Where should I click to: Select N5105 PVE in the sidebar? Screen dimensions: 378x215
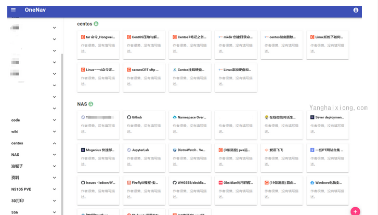pos(21,189)
